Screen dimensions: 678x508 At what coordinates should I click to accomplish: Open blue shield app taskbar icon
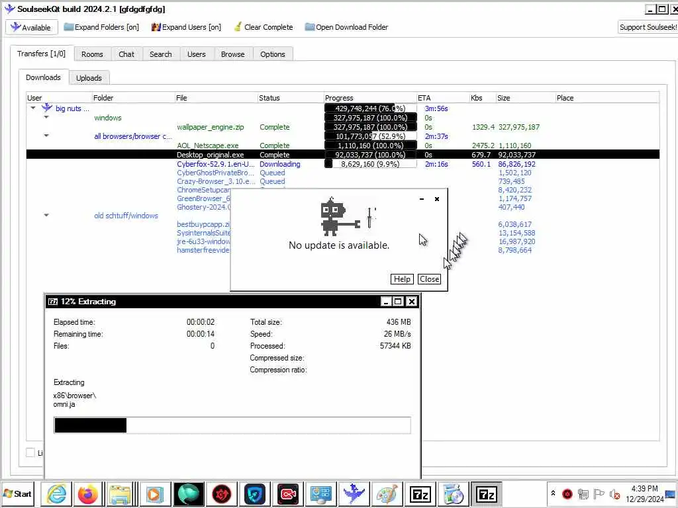255,493
